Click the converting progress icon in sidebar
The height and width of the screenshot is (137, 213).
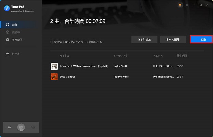(x=7, y=32)
